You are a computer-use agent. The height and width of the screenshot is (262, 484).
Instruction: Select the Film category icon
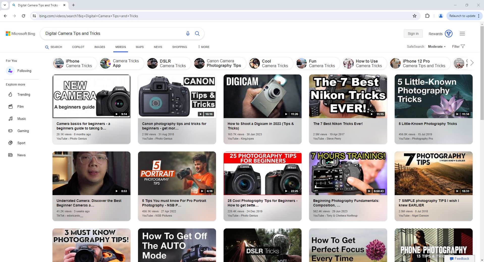[10, 107]
